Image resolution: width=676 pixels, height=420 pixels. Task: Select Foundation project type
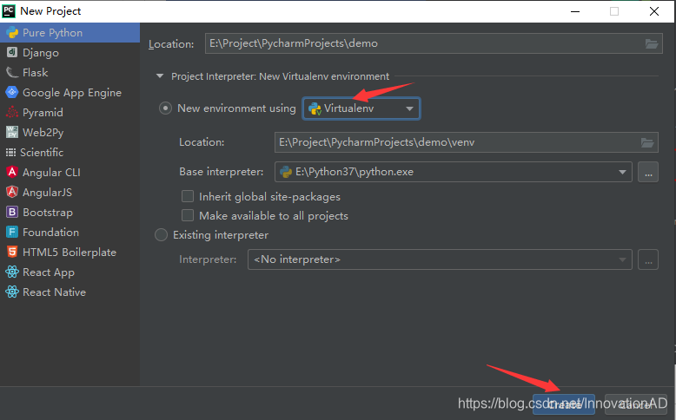pyautogui.click(x=70, y=233)
